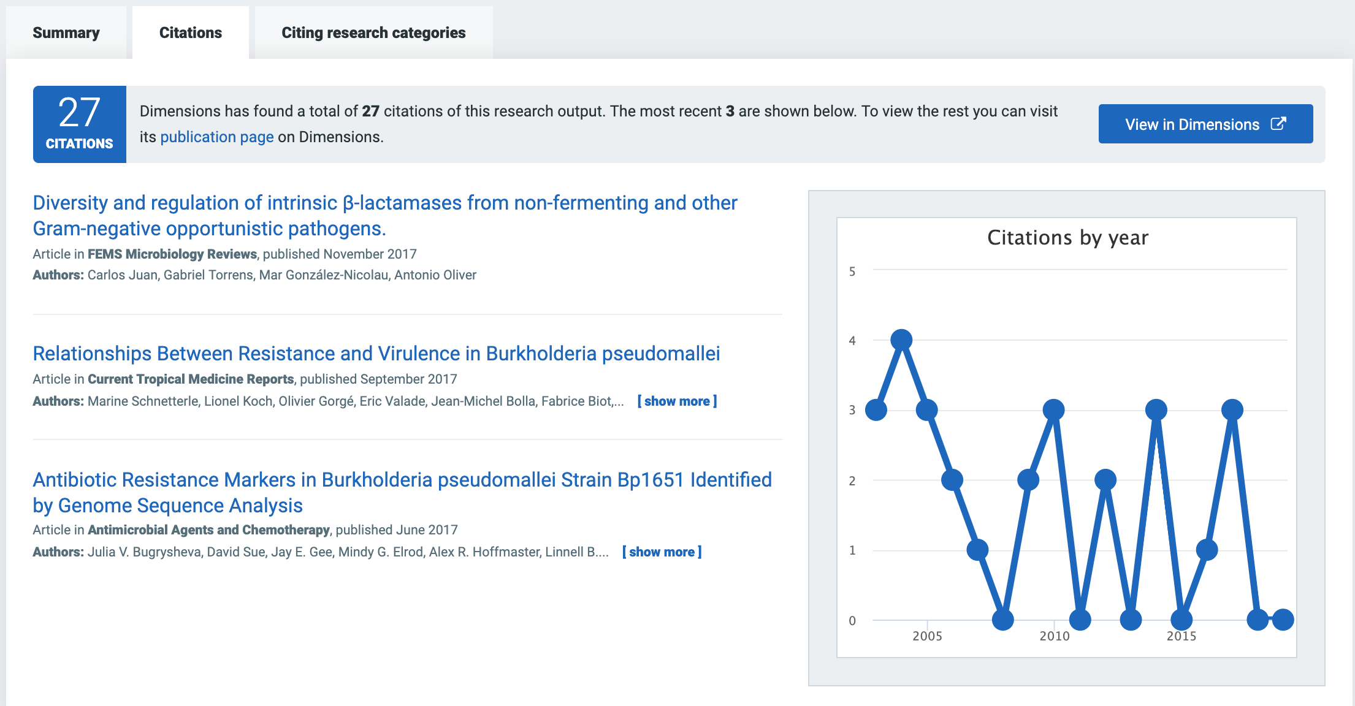The image size is (1355, 706).
Task: Switch to Citing research categories tab
Action: pos(373,33)
